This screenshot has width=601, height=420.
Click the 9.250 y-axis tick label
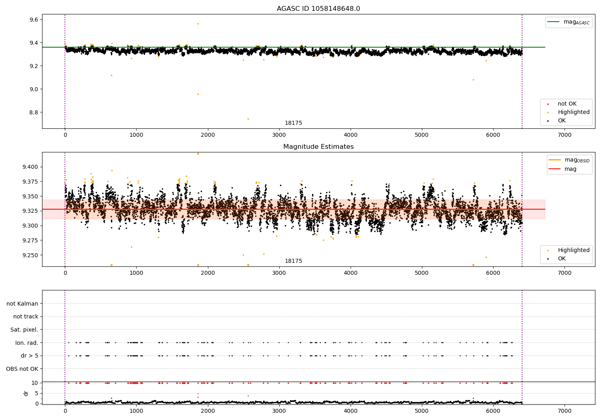pos(30,255)
